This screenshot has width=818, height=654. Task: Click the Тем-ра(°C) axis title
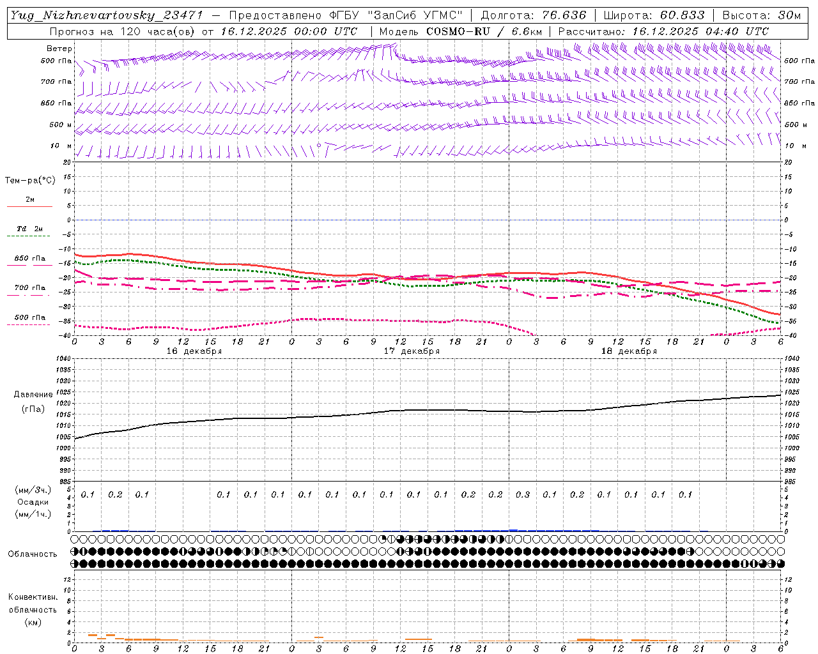(x=30, y=181)
